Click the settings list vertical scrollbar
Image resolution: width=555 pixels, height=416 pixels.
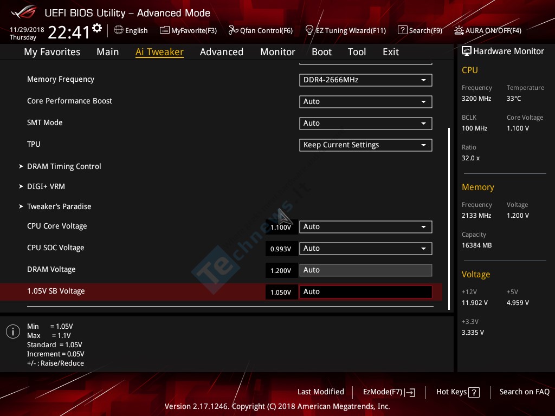tap(449, 218)
